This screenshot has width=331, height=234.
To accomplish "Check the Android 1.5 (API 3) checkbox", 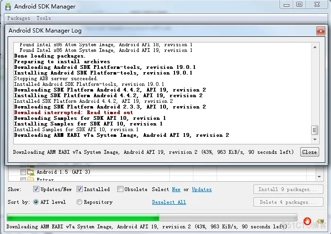I will pos(23,172).
